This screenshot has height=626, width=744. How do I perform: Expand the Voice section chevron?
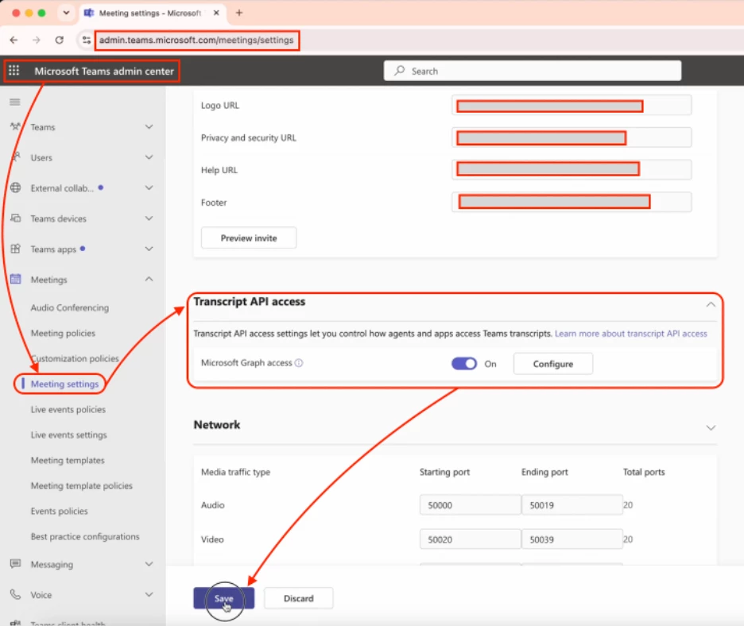pos(149,594)
